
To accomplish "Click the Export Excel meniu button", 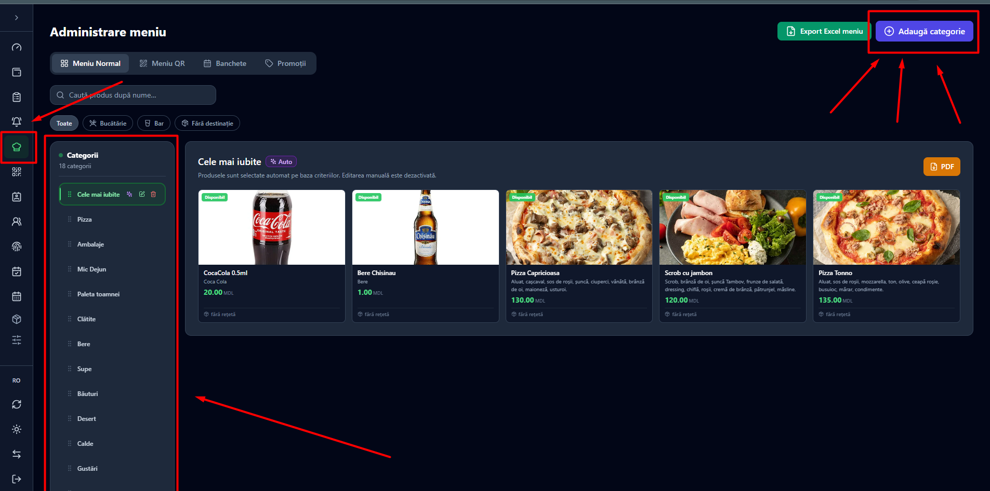I will tap(825, 31).
